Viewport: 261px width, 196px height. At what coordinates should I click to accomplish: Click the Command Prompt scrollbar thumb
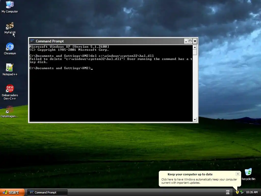point(195,52)
